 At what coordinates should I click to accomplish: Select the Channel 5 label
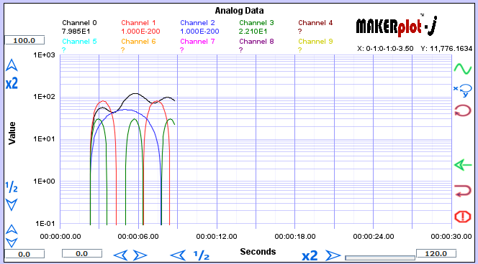(79, 42)
